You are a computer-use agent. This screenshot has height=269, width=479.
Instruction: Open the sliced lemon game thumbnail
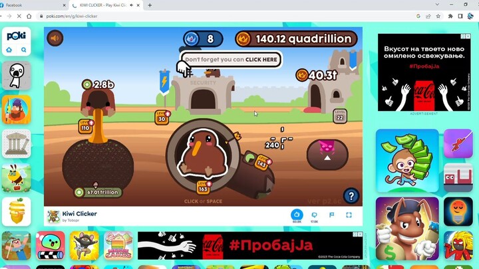[17, 212]
